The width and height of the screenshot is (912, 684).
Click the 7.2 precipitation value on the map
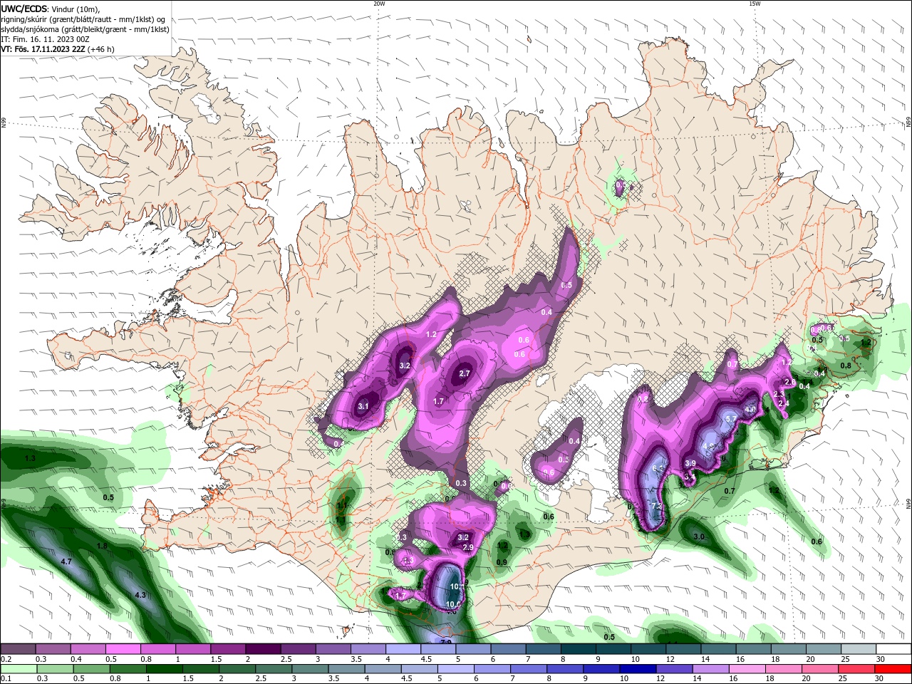tap(657, 507)
